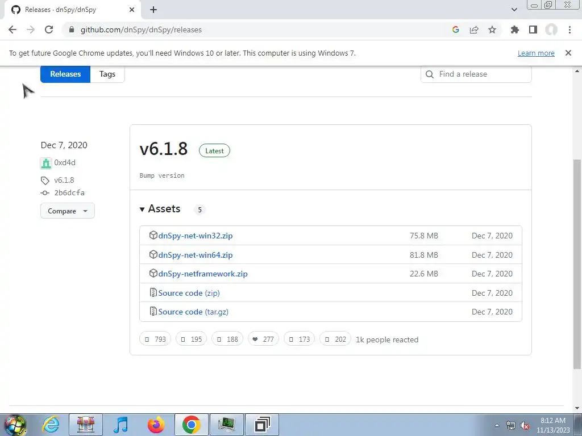Click the zip file icon beside Source code (zip)
This screenshot has height=436, width=582.
click(x=153, y=292)
